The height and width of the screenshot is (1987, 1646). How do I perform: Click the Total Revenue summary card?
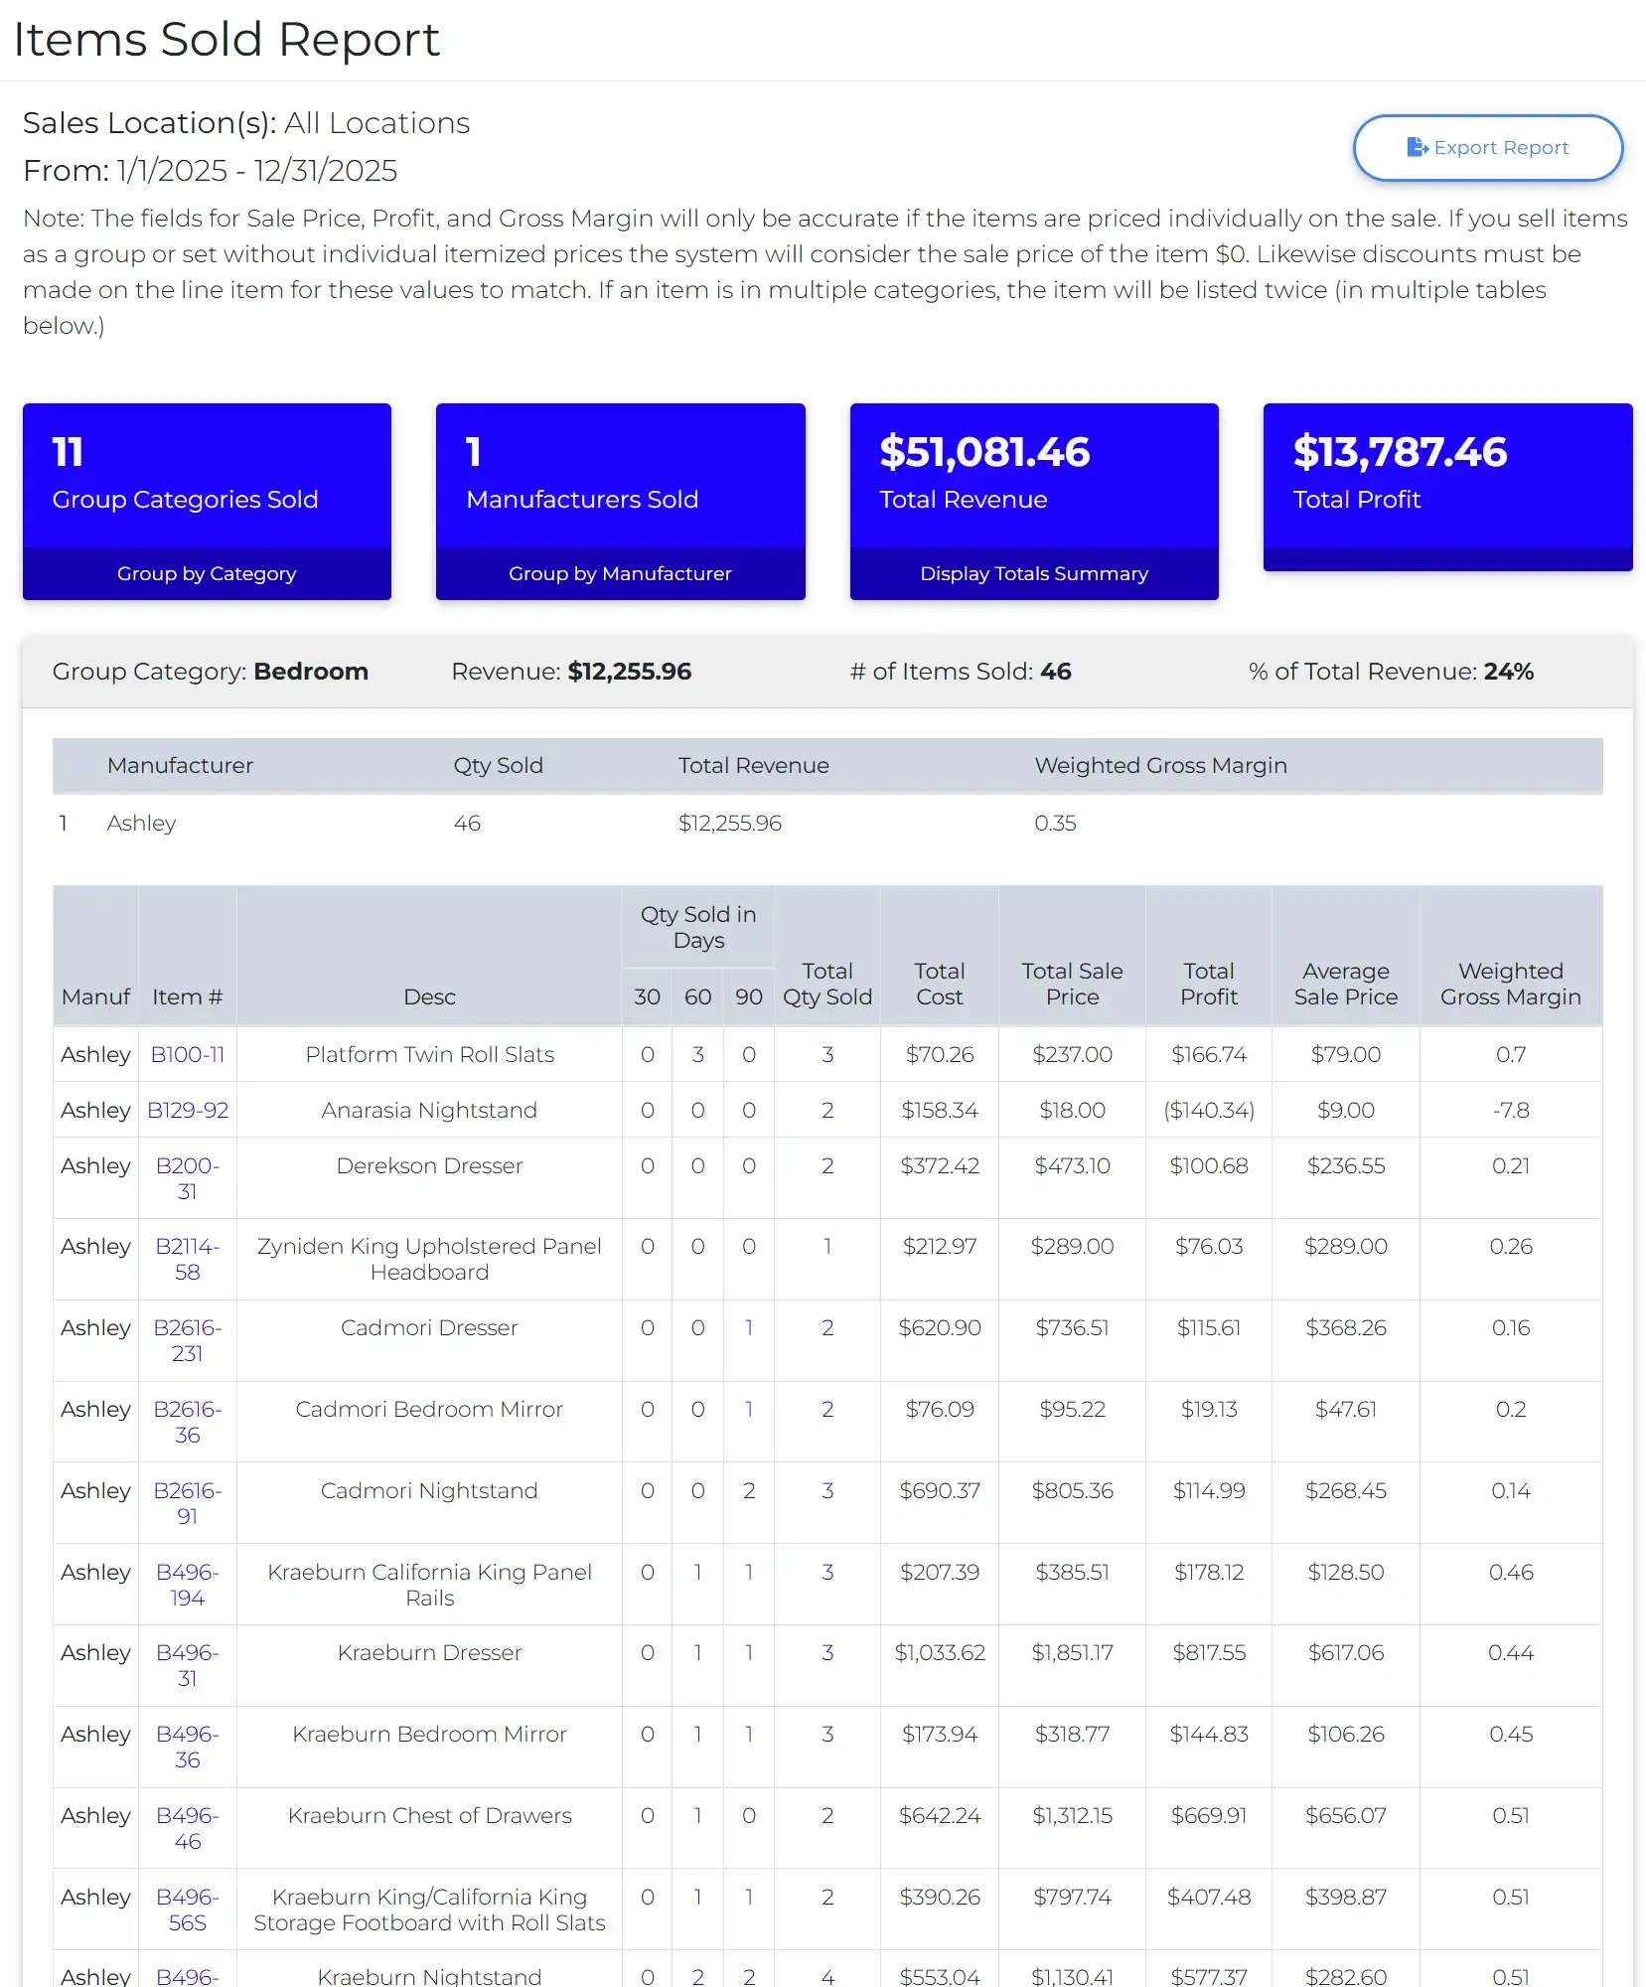tap(1033, 475)
